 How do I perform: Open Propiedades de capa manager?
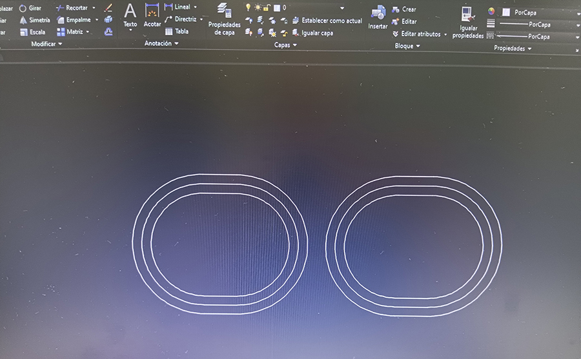(x=224, y=19)
